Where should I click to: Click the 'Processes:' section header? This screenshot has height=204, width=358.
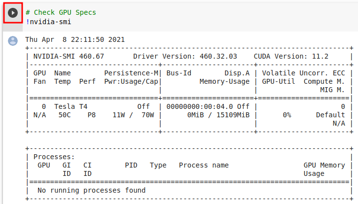pos(54,157)
